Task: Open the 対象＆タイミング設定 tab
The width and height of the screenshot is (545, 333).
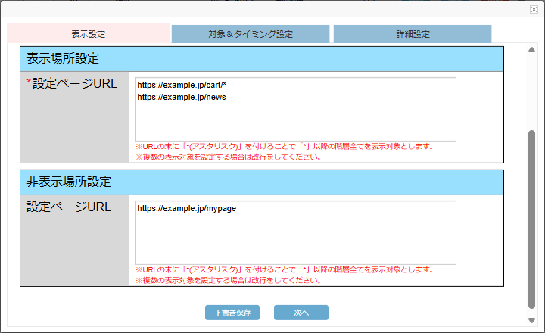Action: pyautogui.click(x=251, y=34)
